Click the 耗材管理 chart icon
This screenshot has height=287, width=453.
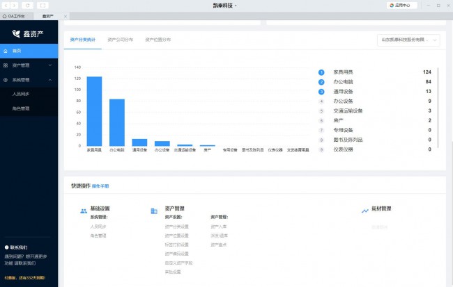(x=364, y=210)
